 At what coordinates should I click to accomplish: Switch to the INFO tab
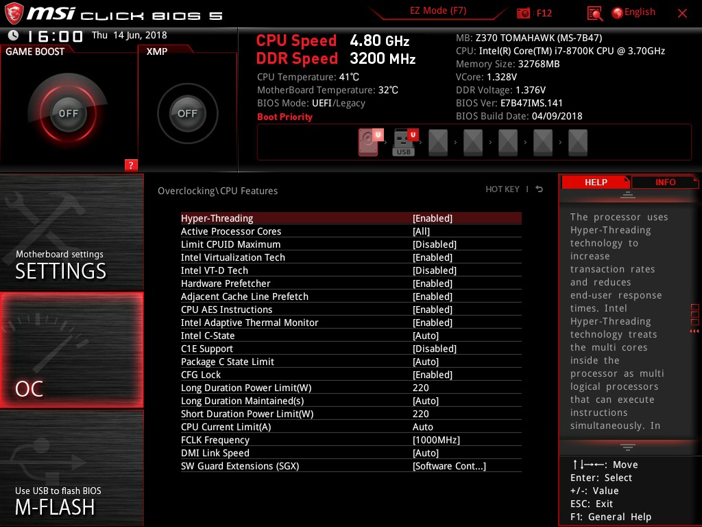tap(665, 182)
